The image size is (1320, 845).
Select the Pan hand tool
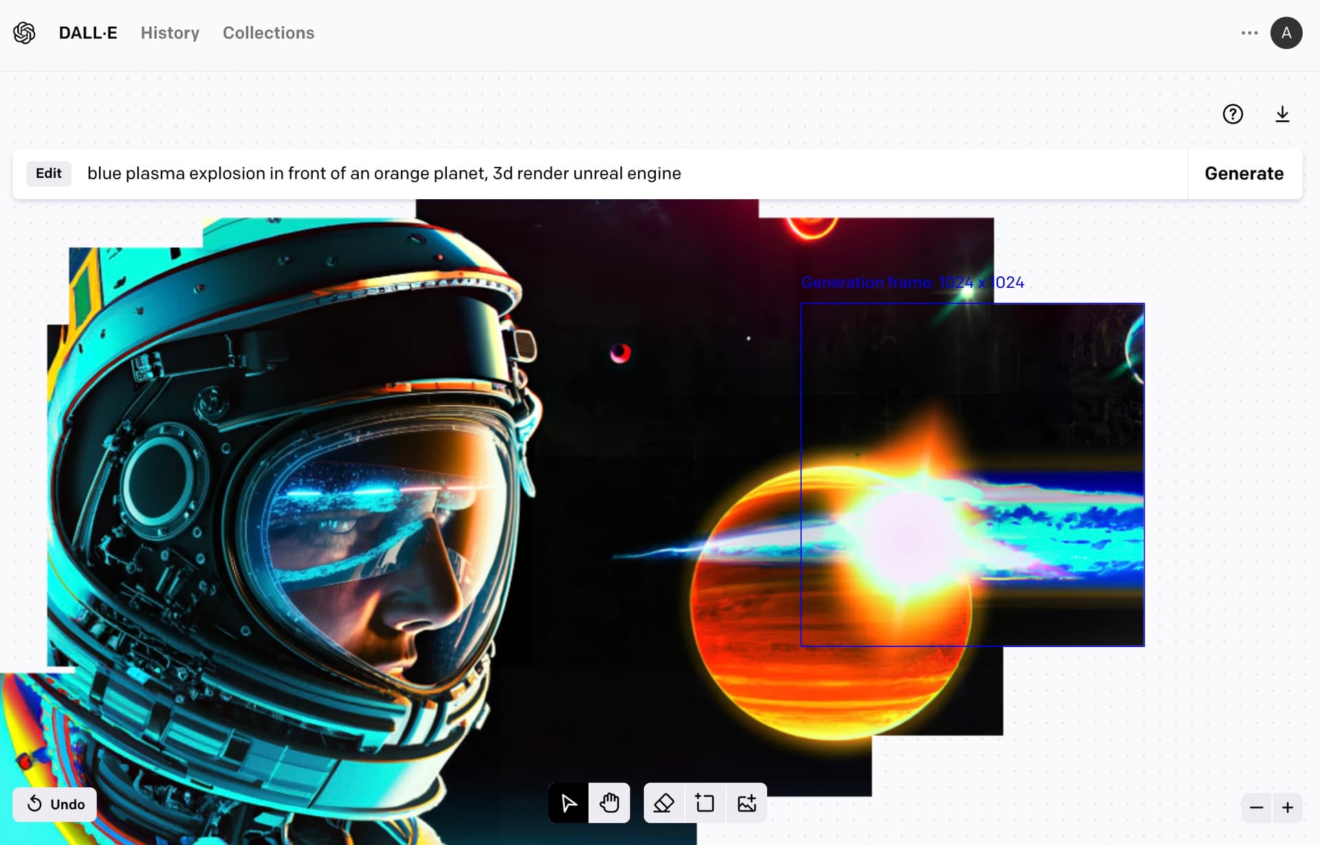(x=609, y=802)
